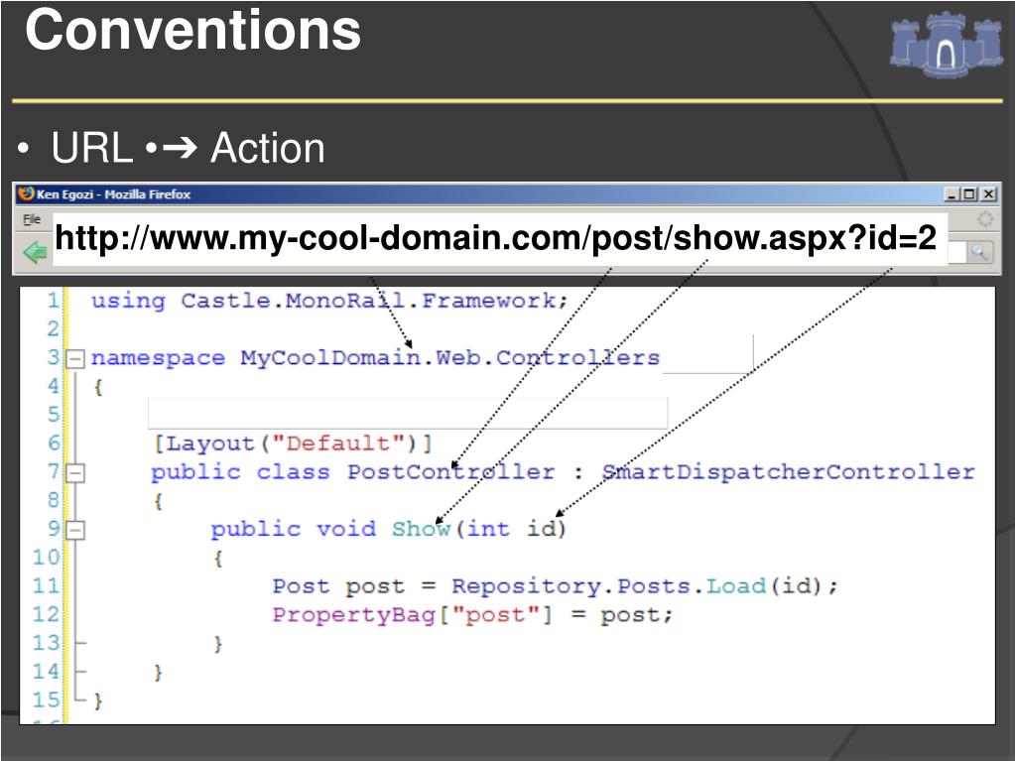Click the activity throbber icon in Firefox

click(x=985, y=219)
